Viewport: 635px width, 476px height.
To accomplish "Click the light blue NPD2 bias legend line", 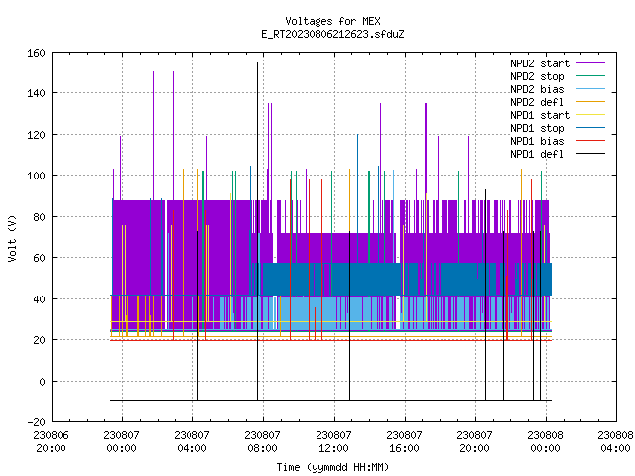I will coord(591,88).
